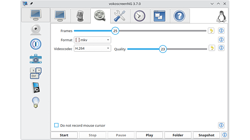Reset Quality value with yellow arrow
This screenshot has width=250, height=140.
pos(212,48)
